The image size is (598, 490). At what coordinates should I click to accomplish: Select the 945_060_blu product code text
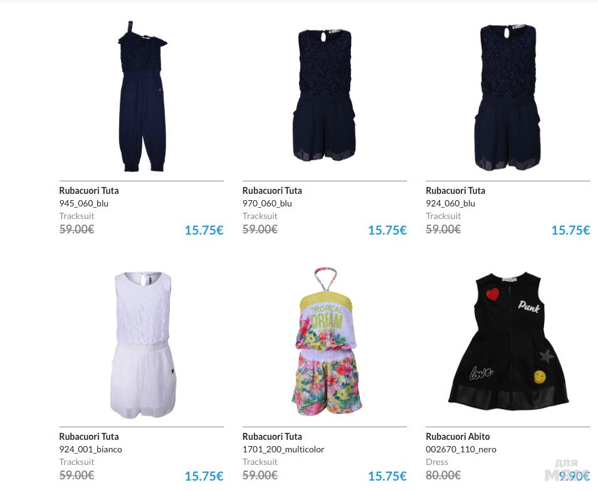click(84, 203)
